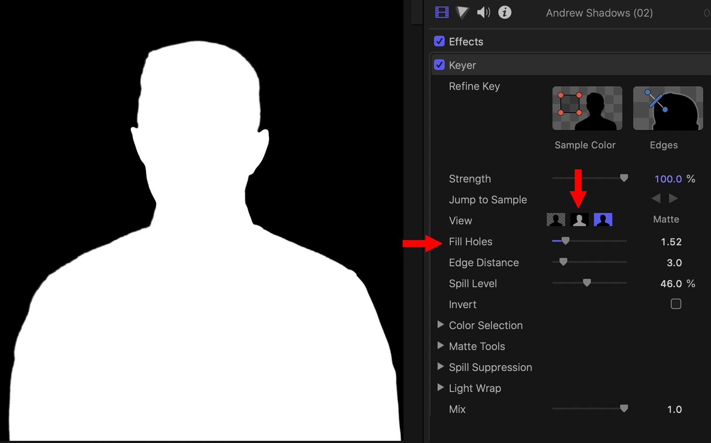Expand the Light Wrap section
The image size is (711, 443).
point(441,388)
